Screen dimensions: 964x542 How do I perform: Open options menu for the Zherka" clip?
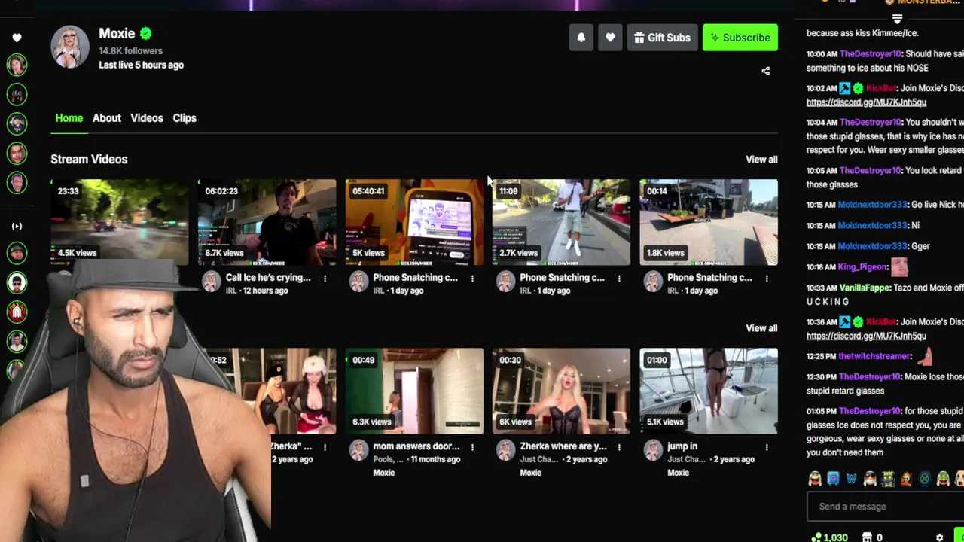(x=325, y=447)
